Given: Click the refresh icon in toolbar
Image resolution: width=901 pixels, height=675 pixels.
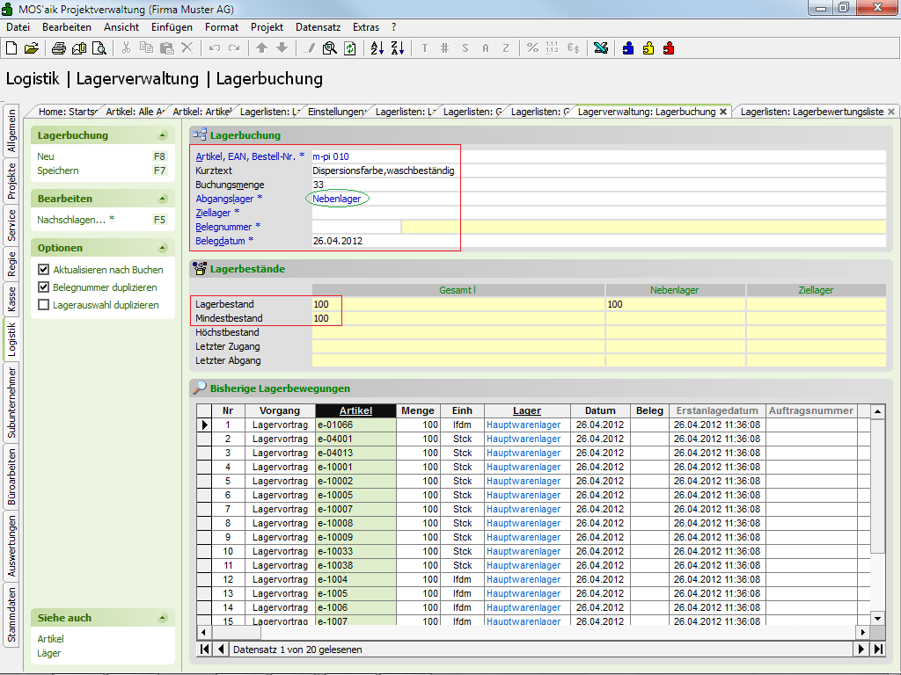Looking at the screenshot, I should pyautogui.click(x=350, y=48).
